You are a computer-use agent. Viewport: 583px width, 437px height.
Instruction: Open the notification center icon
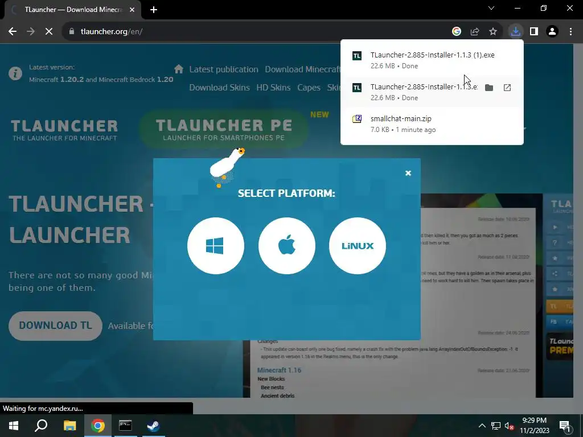point(565,426)
